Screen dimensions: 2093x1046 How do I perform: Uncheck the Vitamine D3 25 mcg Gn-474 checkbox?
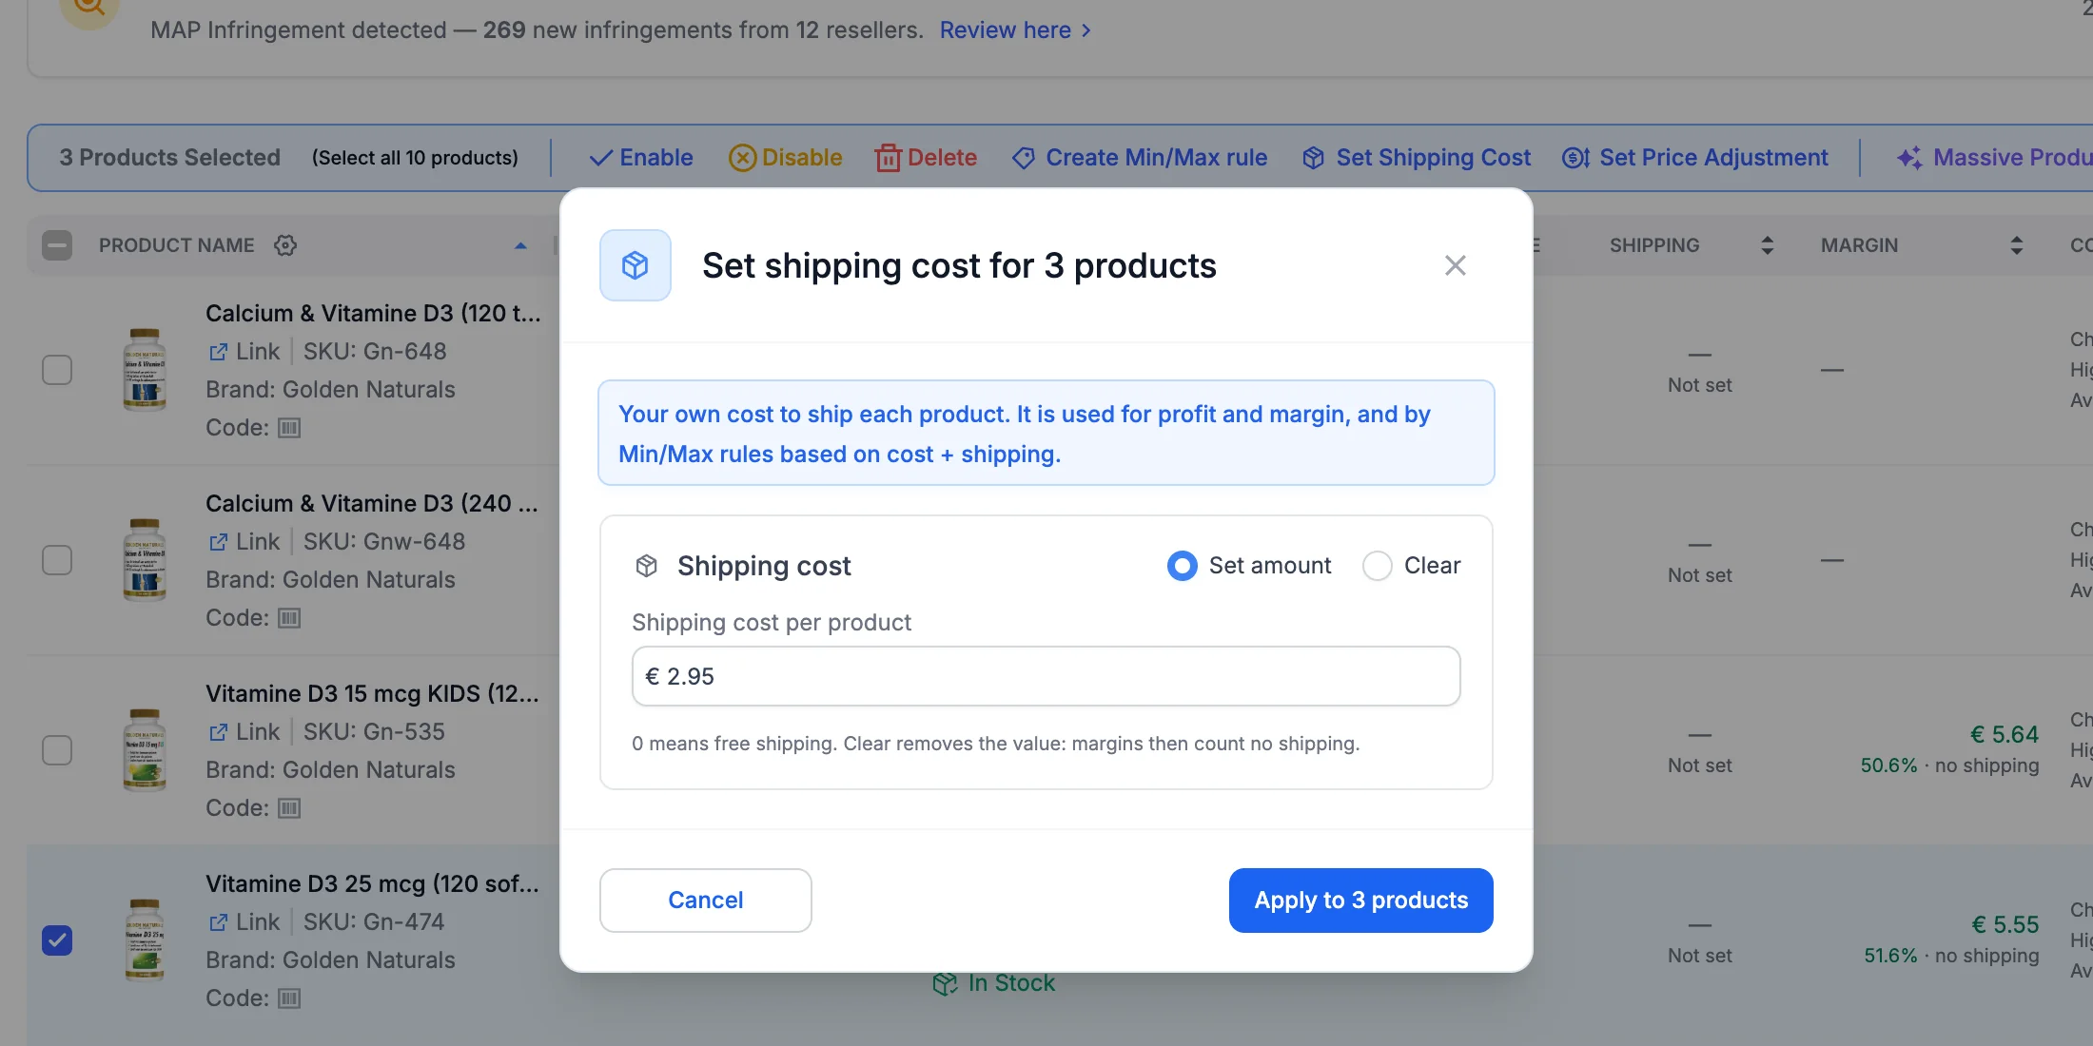point(57,940)
